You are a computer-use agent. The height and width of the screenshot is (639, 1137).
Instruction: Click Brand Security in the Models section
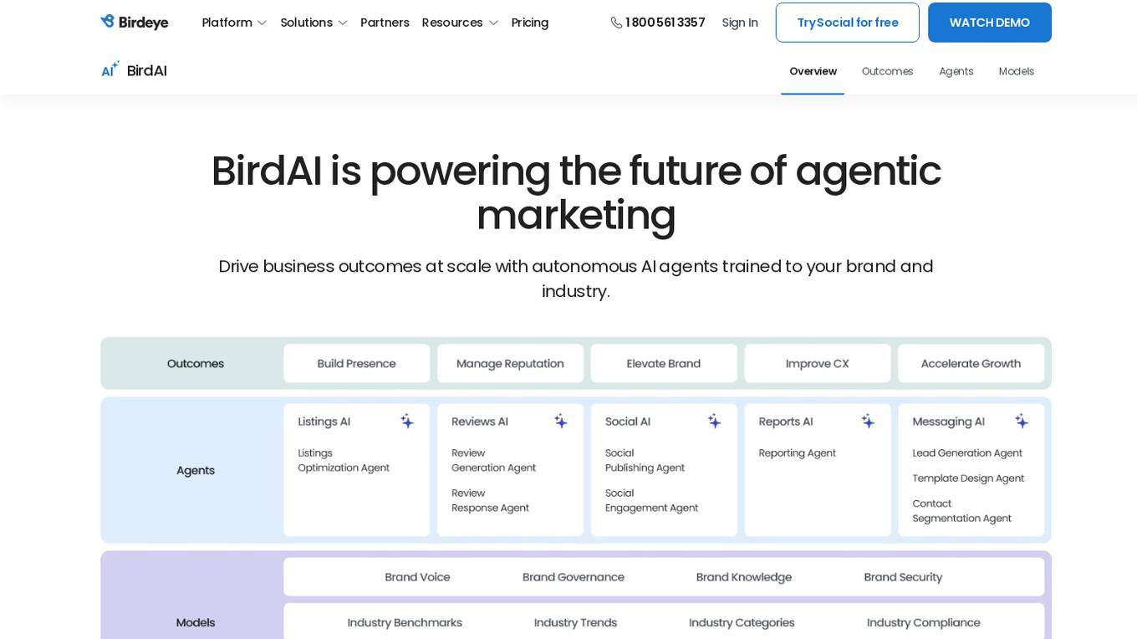(x=903, y=577)
